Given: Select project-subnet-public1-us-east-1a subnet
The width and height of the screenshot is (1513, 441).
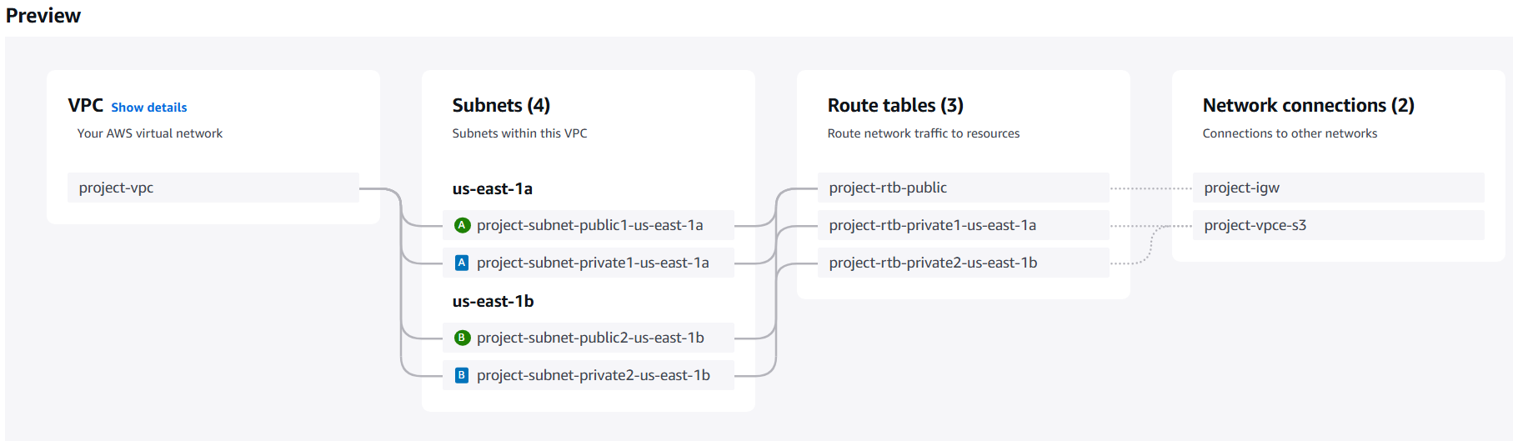Looking at the screenshot, I should (589, 225).
